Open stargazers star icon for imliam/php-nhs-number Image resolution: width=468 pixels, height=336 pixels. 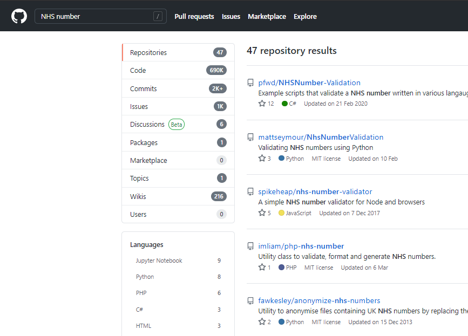coord(262,268)
